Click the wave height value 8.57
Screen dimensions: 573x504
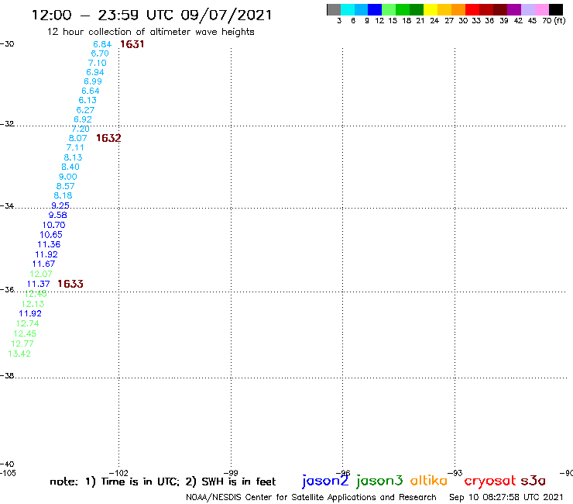[65, 186]
